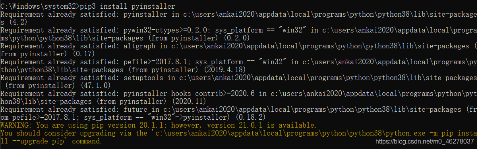Viewport: 478px width, 149px height.
Task: Select the 'altgraph' package name
Action: pyautogui.click(x=139, y=46)
